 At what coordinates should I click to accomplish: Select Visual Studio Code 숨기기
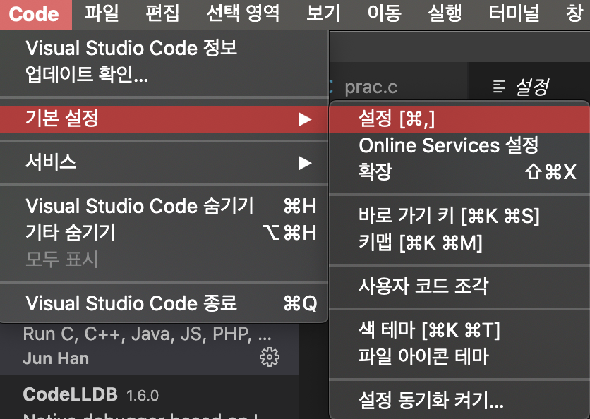tap(164, 206)
